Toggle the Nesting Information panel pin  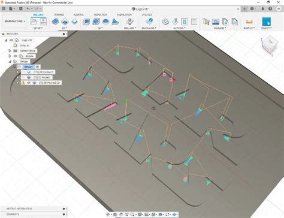pos(64,208)
